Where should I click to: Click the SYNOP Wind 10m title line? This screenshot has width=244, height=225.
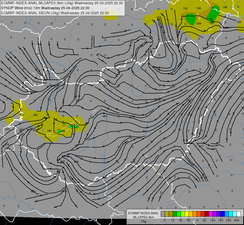point(45,8)
